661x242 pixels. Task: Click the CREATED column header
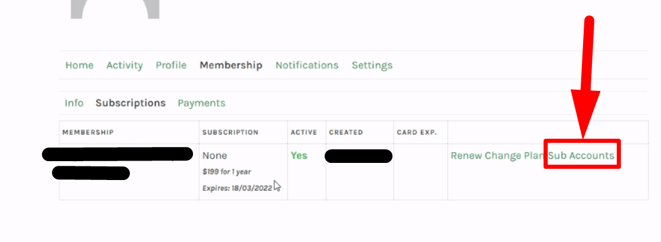[x=346, y=132]
